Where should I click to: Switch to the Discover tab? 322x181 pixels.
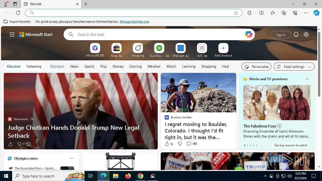coord(14,66)
